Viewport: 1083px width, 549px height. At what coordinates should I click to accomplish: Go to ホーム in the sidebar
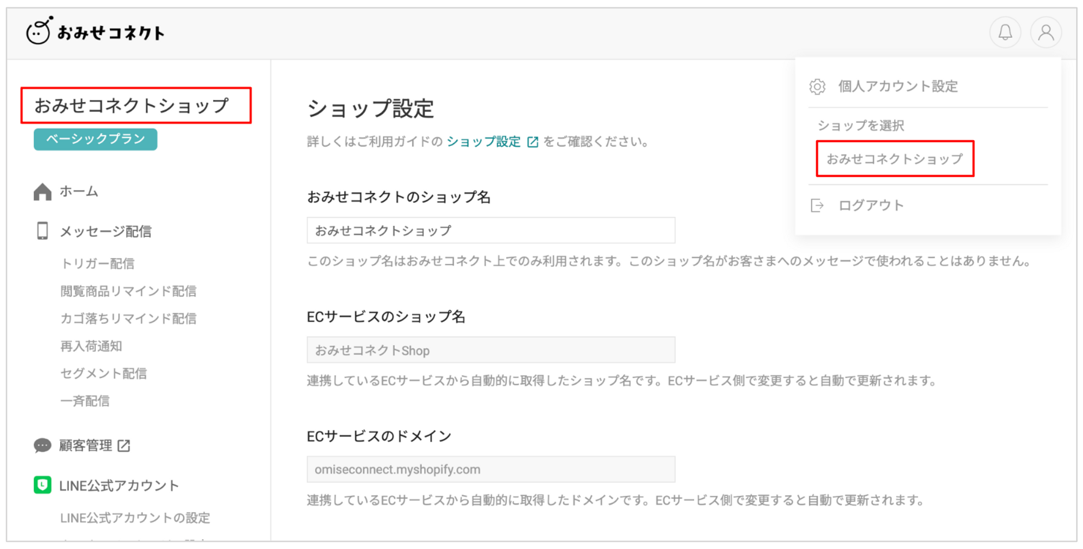[x=79, y=191]
